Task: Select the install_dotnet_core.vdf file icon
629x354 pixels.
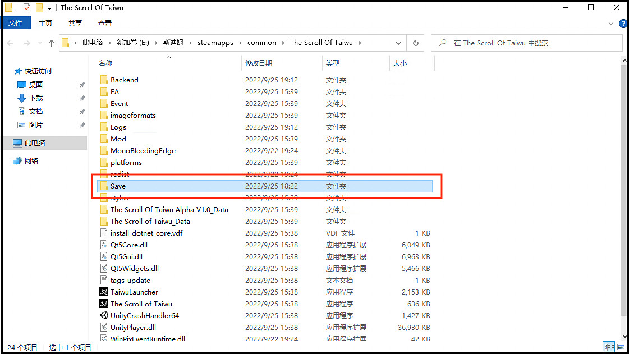Action: pyautogui.click(x=104, y=233)
